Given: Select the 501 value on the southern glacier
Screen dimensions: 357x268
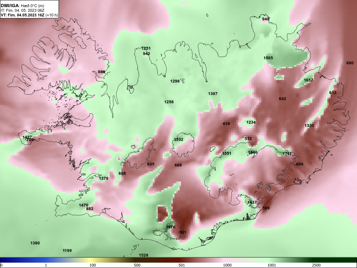Looking at the screenshot, I should pyautogui.click(x=183, y=233).
